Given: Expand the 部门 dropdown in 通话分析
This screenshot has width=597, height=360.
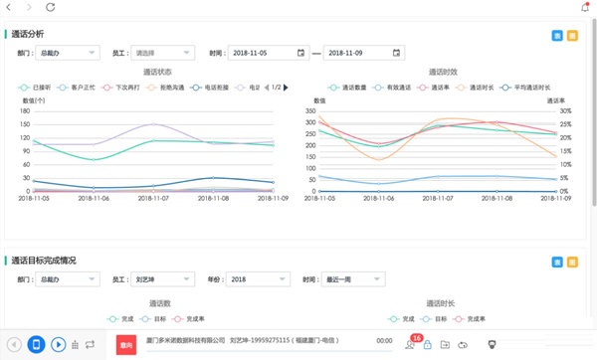Looking at the screenshot, I should coord(68,53).
